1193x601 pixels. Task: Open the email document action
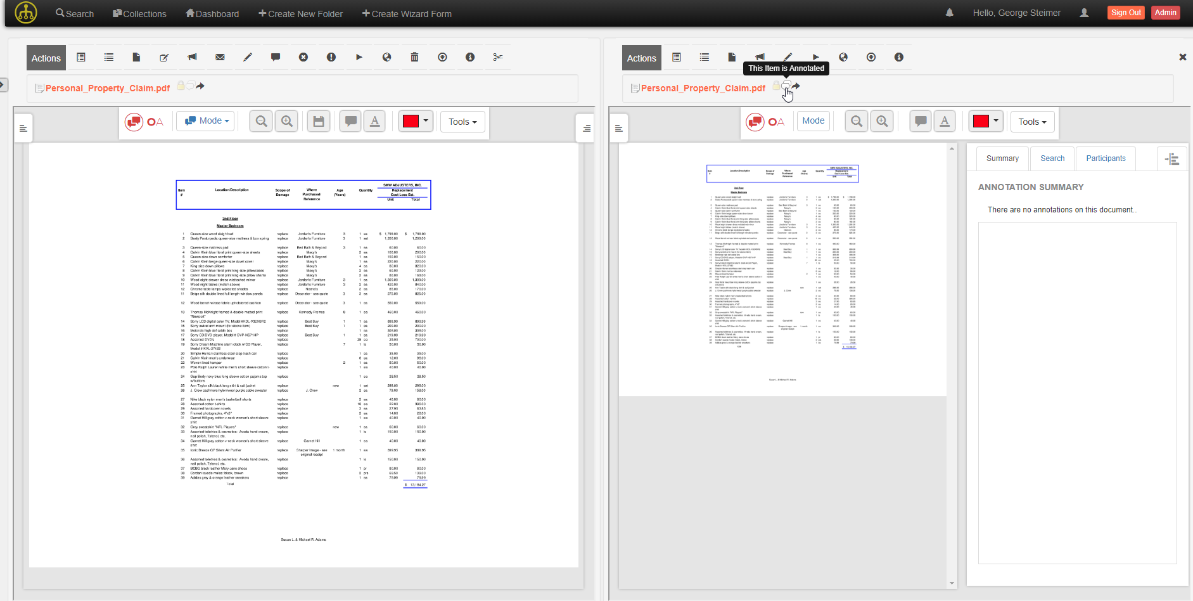(x=220, y=57)
